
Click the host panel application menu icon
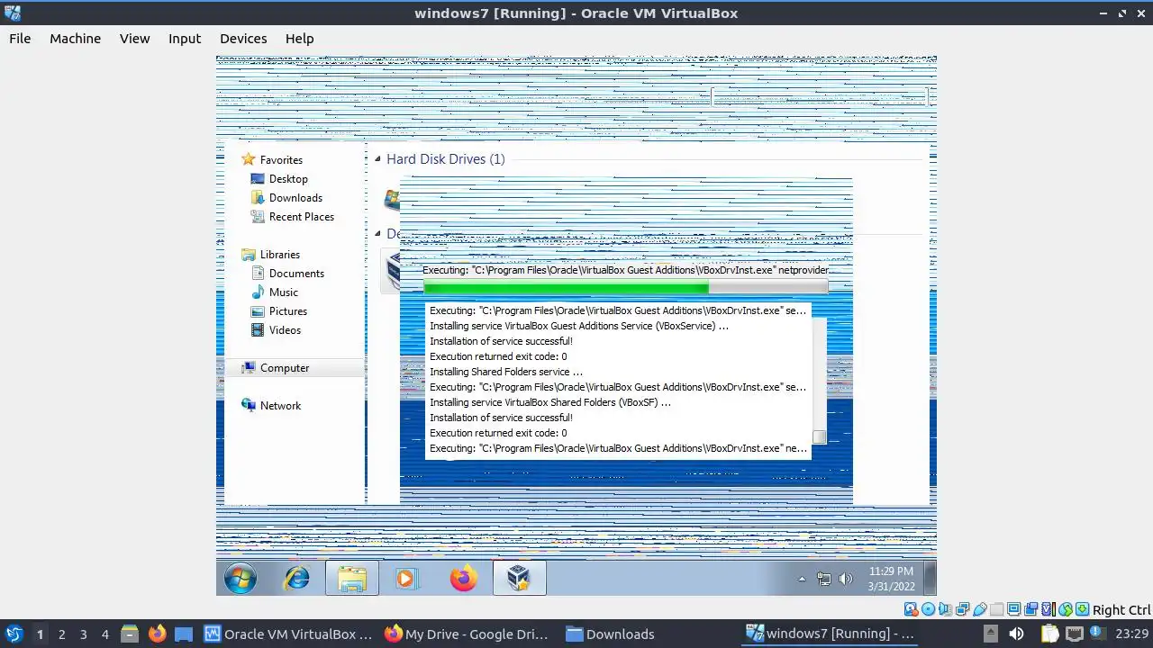14,634
